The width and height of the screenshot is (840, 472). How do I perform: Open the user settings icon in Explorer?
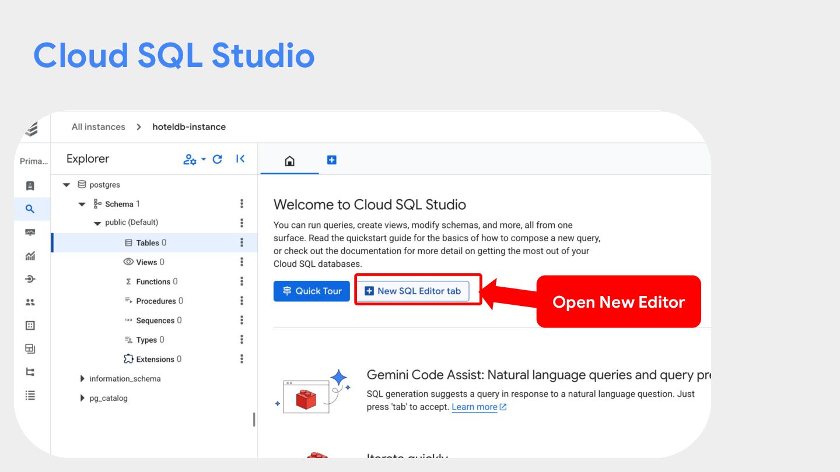190,160
